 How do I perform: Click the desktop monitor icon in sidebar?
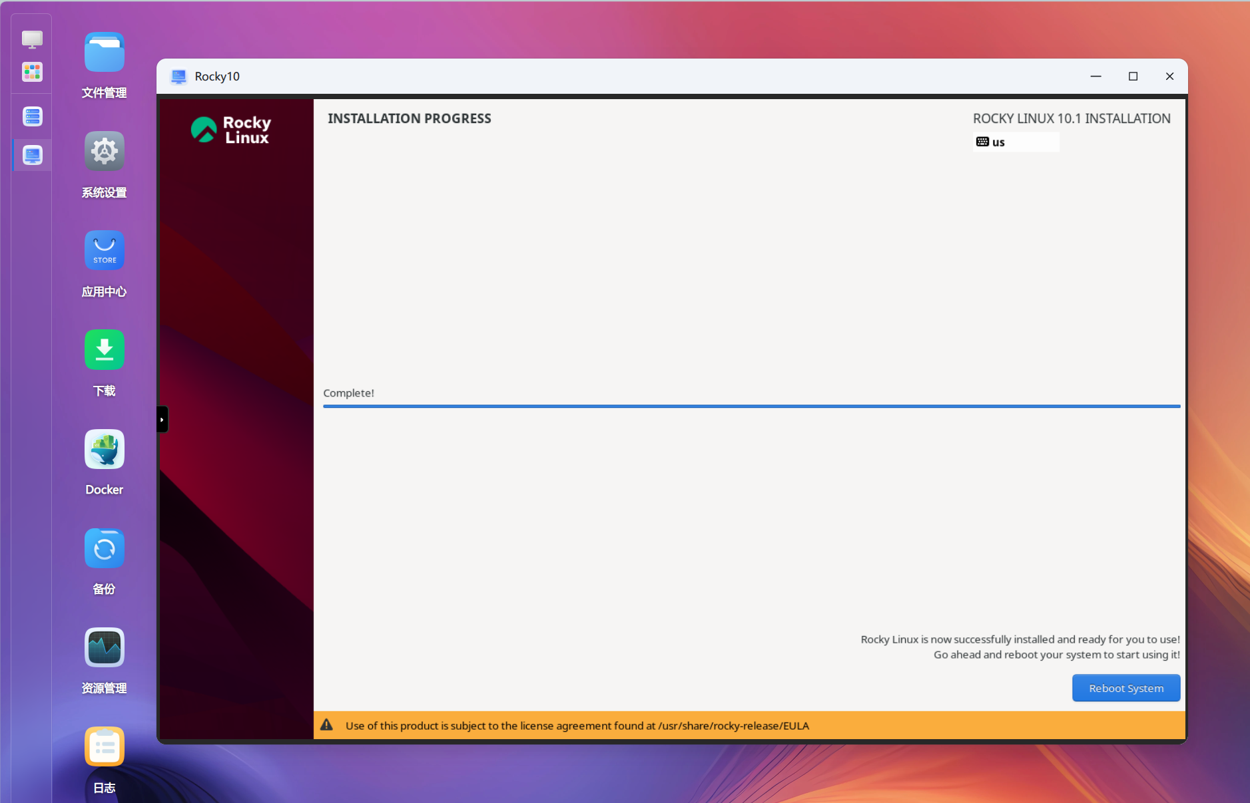[x=32, y=39]
